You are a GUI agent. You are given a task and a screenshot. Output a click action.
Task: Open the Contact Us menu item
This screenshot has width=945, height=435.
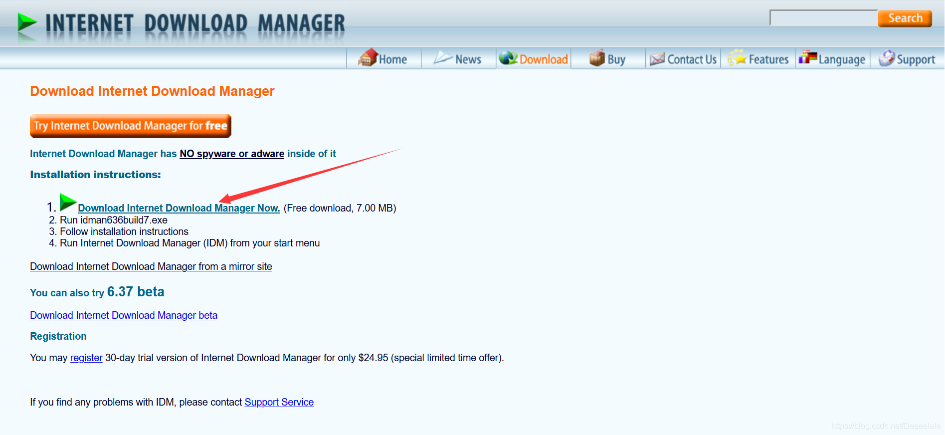(683, 58)
